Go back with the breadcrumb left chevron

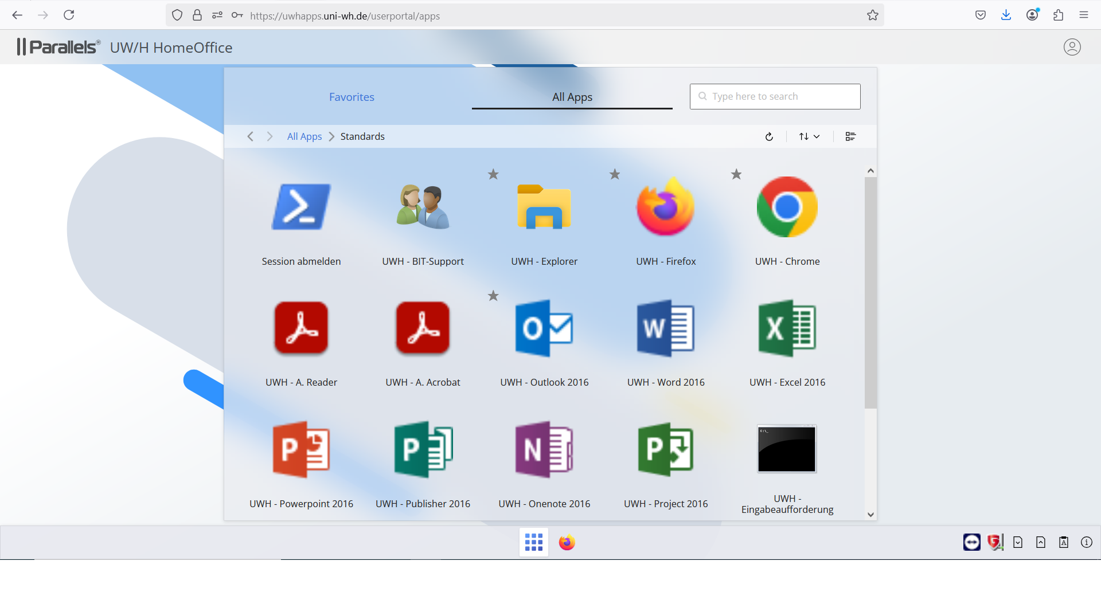[250, 136]
